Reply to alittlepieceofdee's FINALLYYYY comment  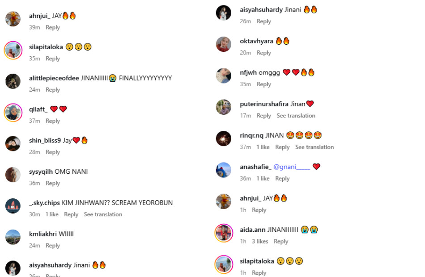tap(53, 90)
